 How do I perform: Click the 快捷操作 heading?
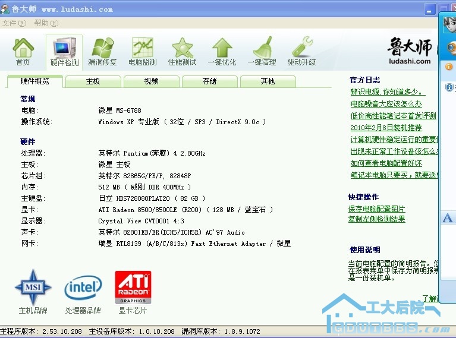[x=363, y=197]
